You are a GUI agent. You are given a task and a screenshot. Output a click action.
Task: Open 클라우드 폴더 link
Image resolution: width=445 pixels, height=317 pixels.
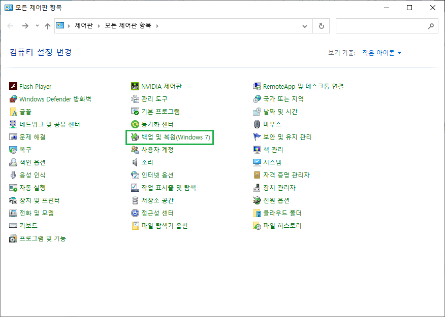click(282, 213)
